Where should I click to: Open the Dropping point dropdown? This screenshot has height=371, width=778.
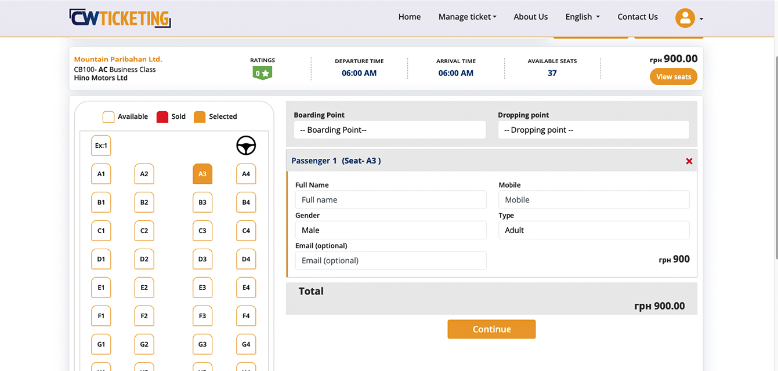(593, 130)
